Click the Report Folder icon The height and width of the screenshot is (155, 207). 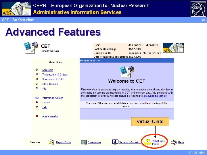pyautogui.click(x=51, y=142)
